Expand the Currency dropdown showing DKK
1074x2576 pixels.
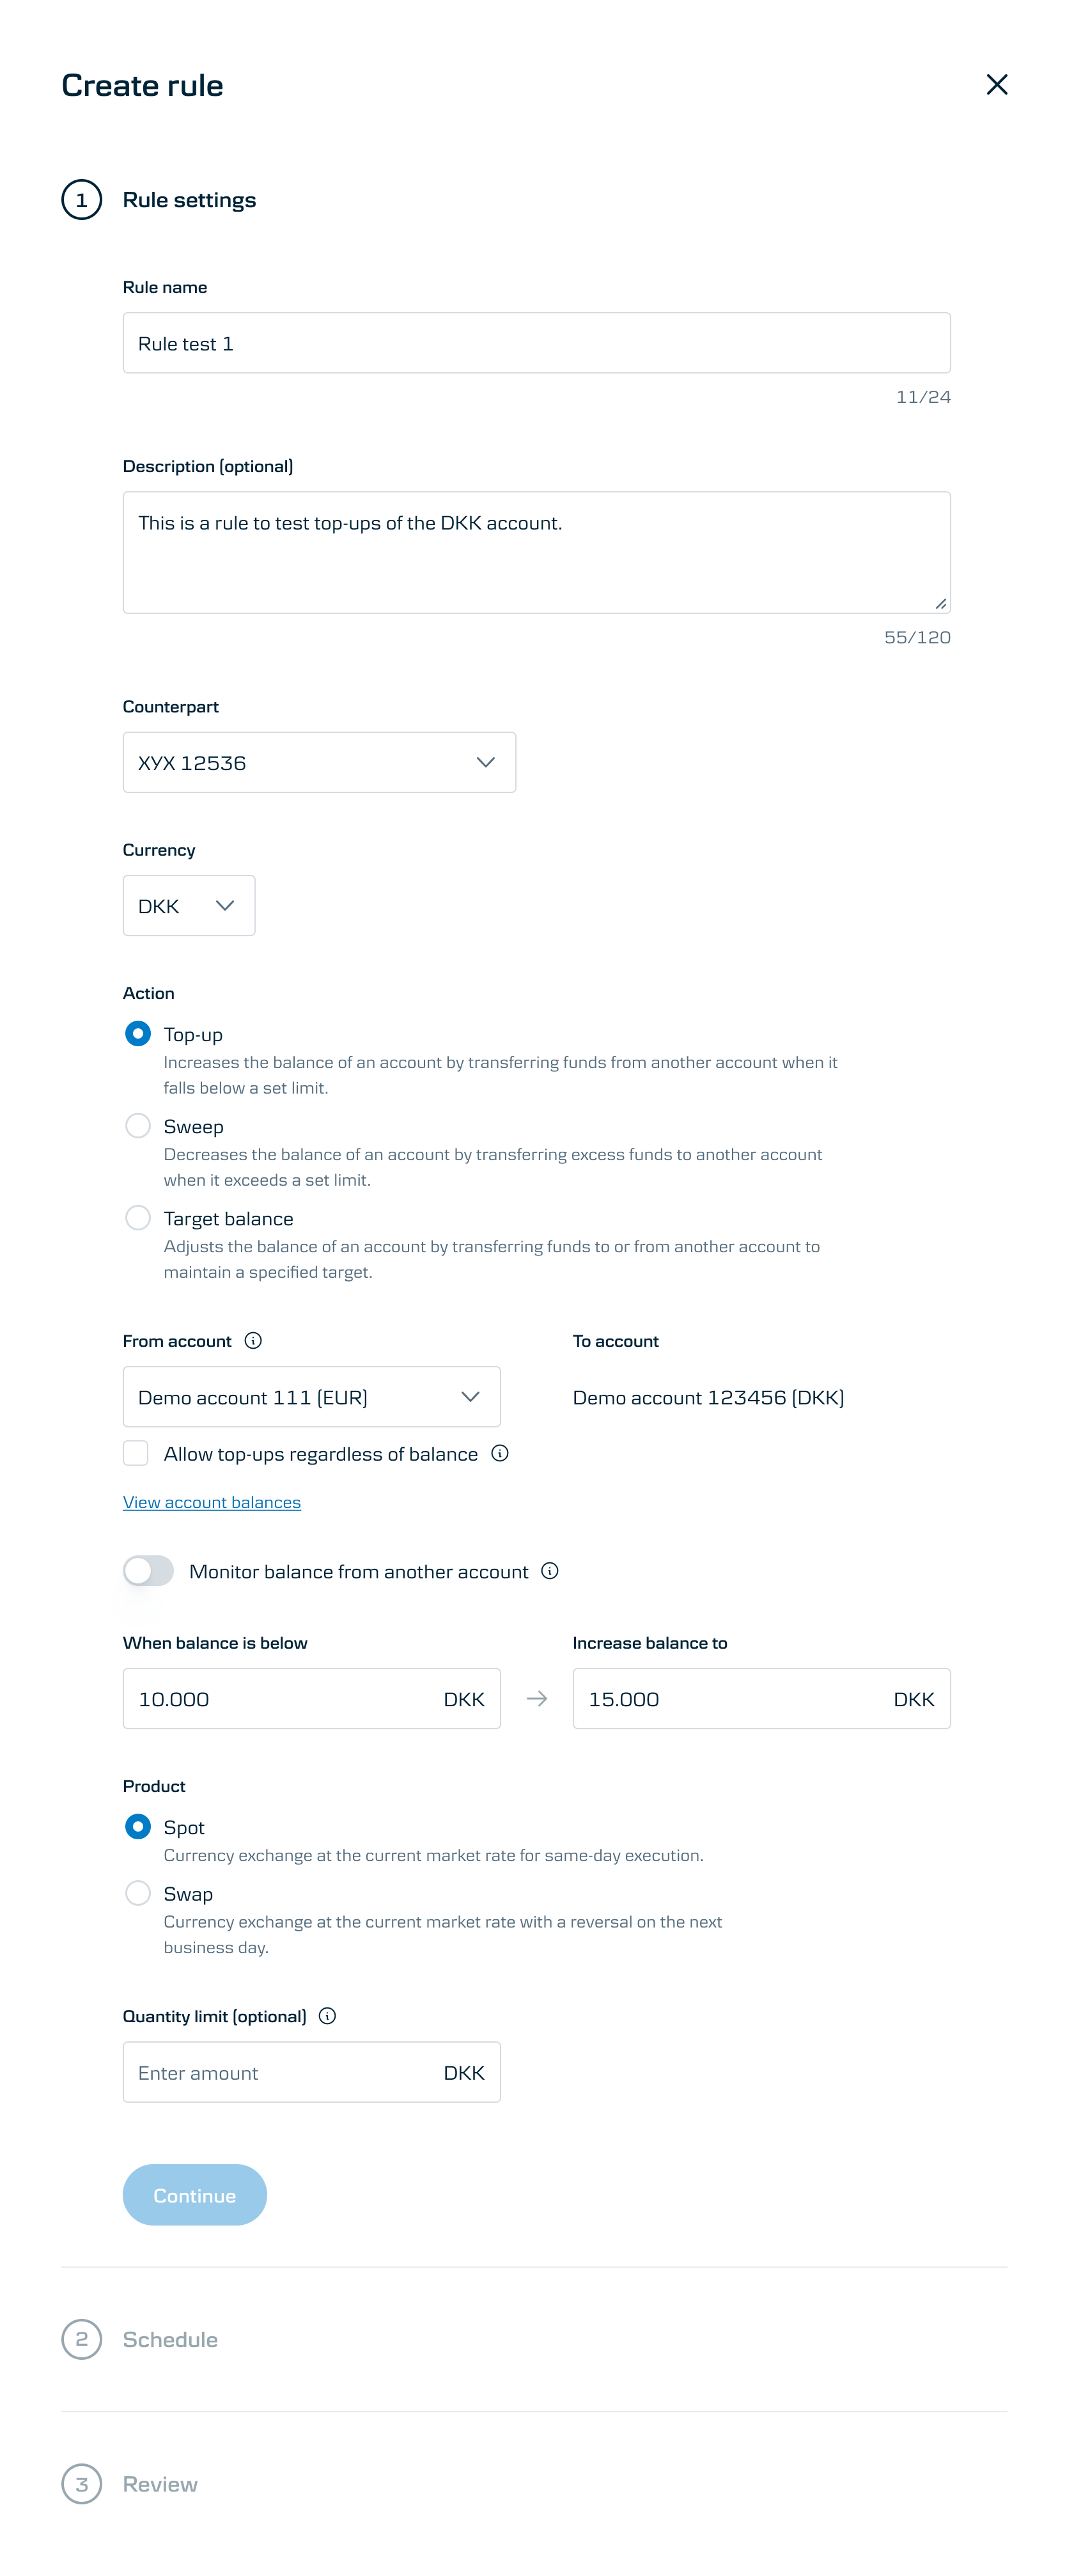[x=188, y=906]
